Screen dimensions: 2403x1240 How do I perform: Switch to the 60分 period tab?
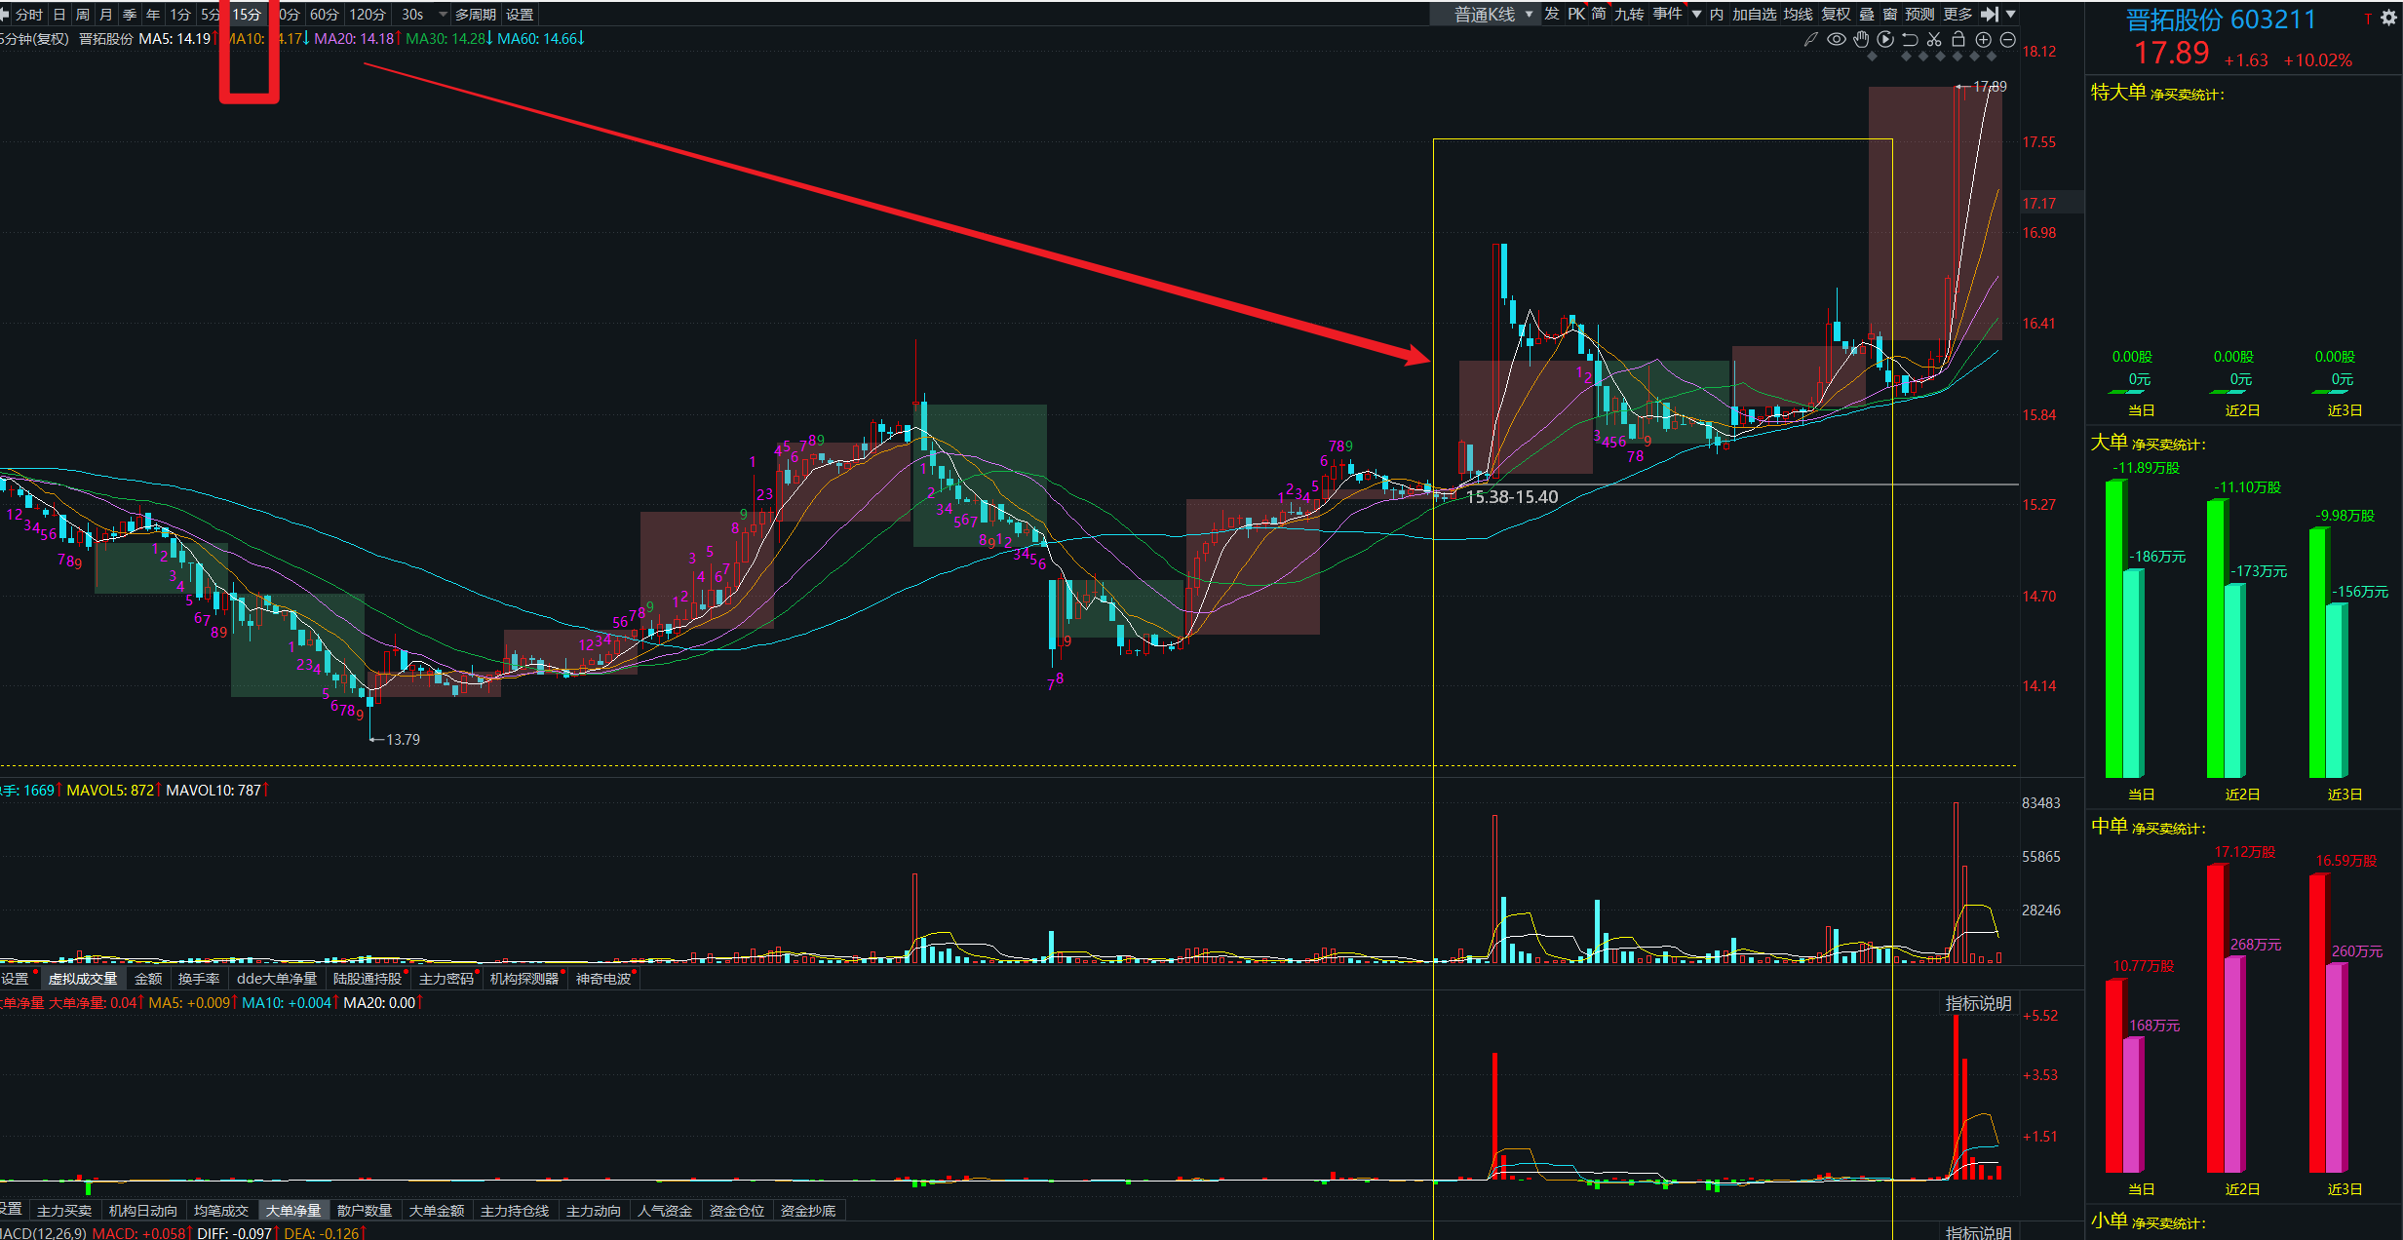[x=324, y=15]
